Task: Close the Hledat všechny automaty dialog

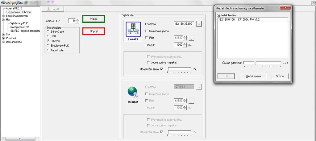Action: 285,8
